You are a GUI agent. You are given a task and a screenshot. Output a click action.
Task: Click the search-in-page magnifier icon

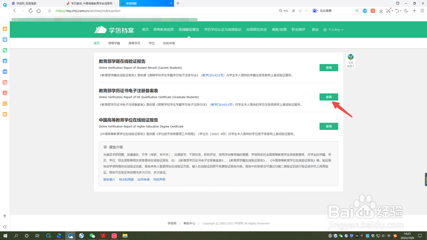coord(357,11)
